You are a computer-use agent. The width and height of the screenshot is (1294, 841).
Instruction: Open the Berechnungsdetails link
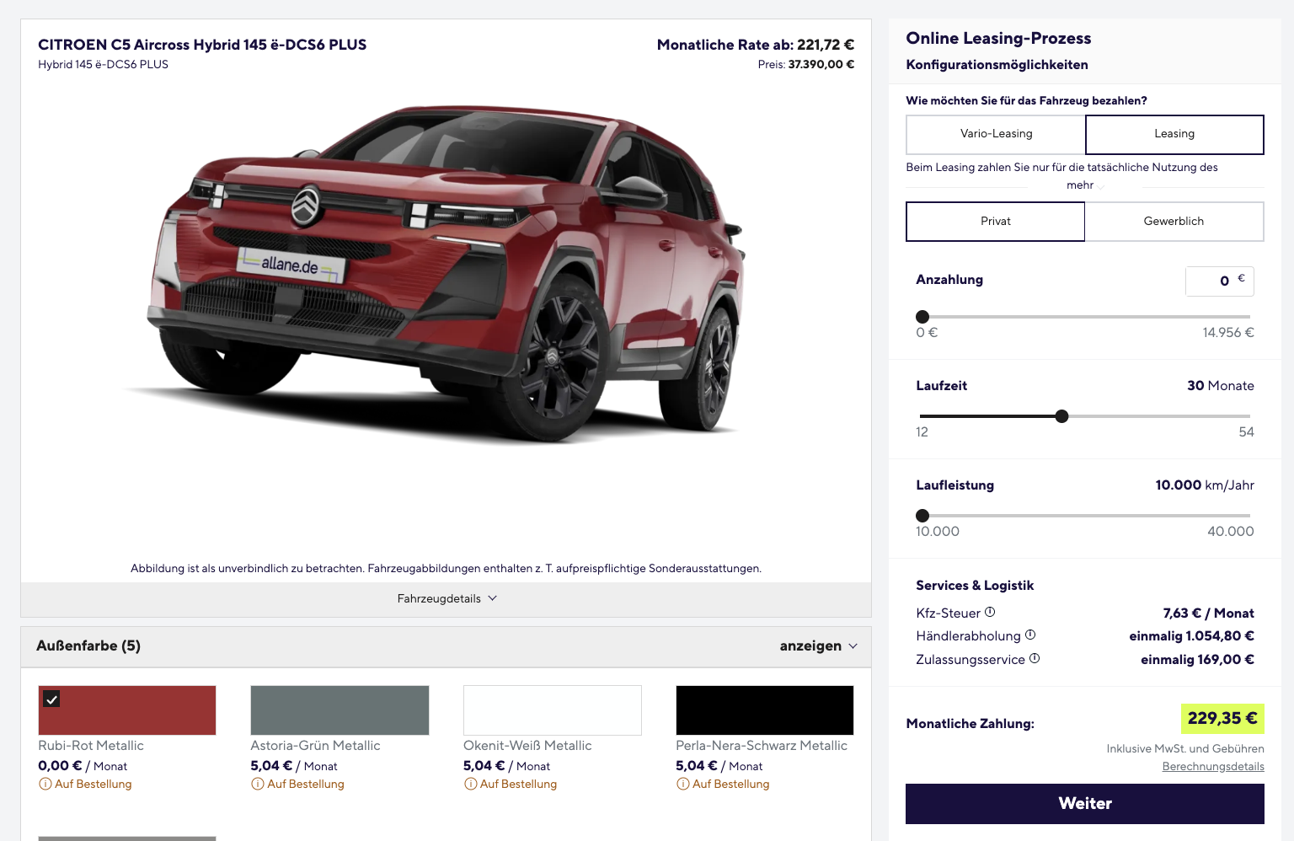click(x=1213, y=766)
